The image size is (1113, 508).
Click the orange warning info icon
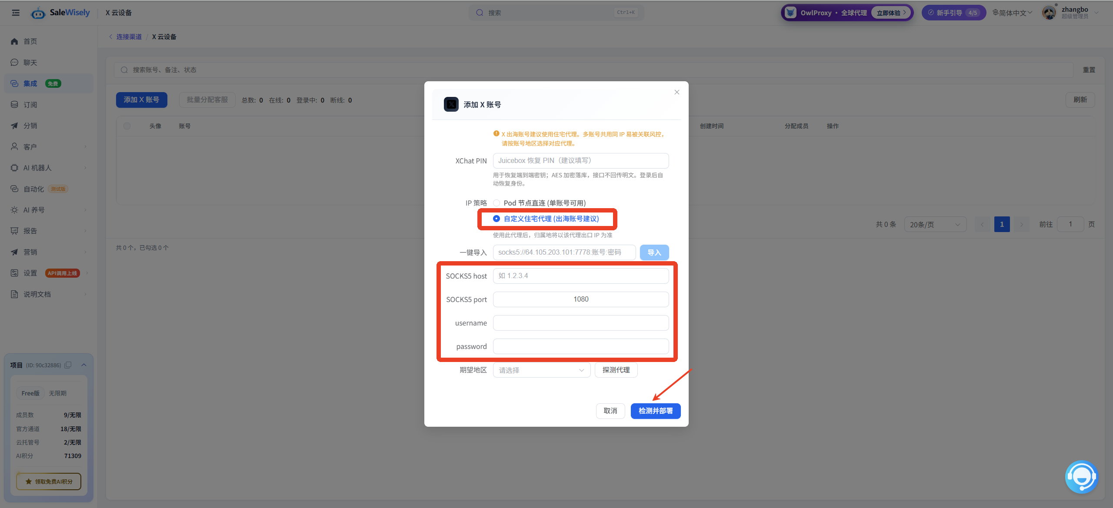tap(496, 134)
